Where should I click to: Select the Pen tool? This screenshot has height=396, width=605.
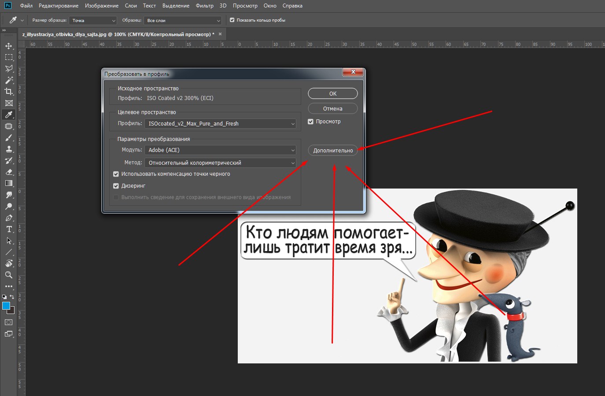click(x=9, y=218)
